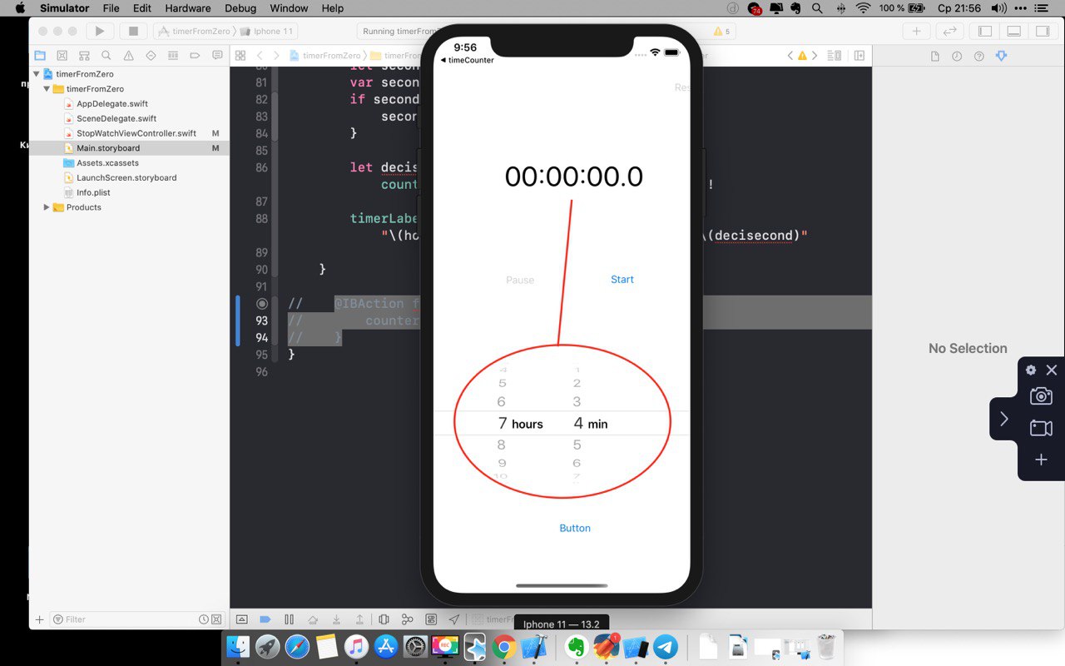
Task: Open the Hardware menu
Action: [x=187, y=8]
